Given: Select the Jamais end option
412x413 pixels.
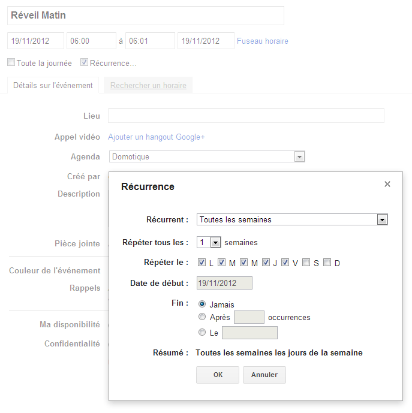Looking at the screenshot, I should pos(202,305).
